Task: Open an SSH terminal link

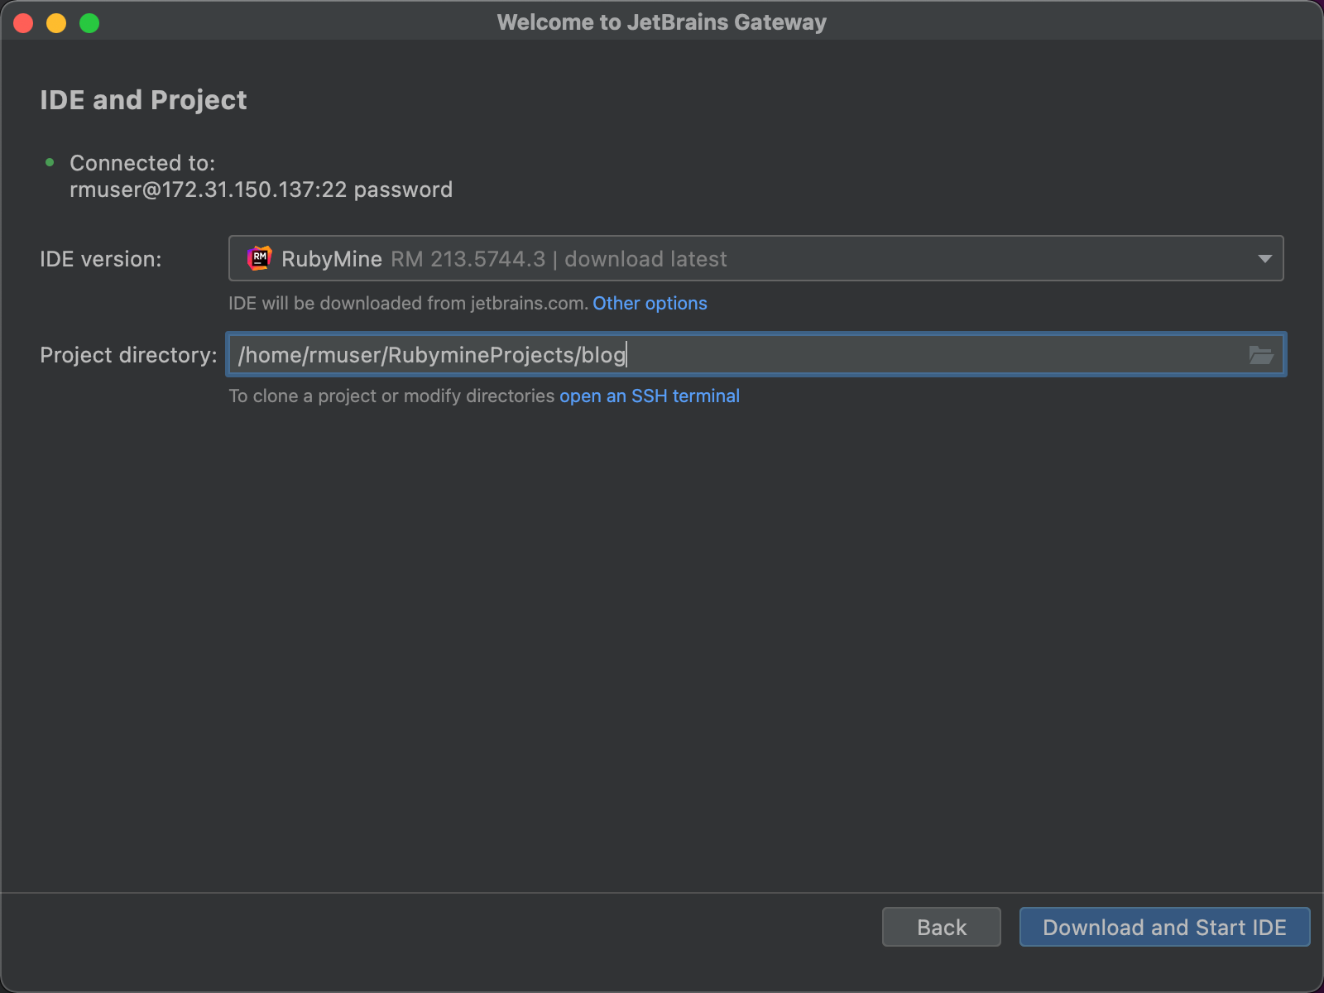Action: (650, 396)
